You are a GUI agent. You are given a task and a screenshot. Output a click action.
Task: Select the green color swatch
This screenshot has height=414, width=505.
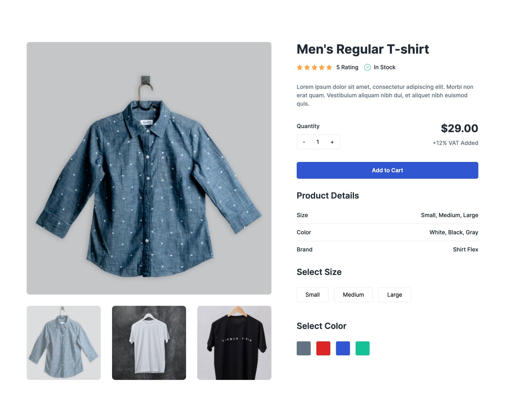point(362,348)
